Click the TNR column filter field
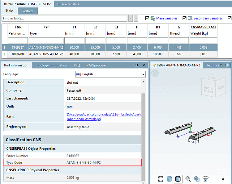The image size is (232, 184). point(18,41)
